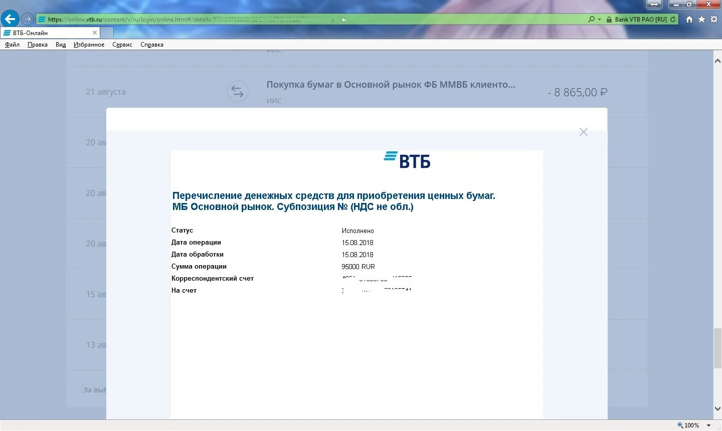The image size is (722, 431).
Task: Open the Tools gear icon
Action: coord(714,19)
